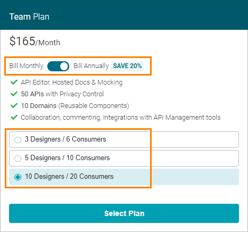Click the Select Plan button
Image resolution: width=248 pixels, height=232 pixels.
124,213
